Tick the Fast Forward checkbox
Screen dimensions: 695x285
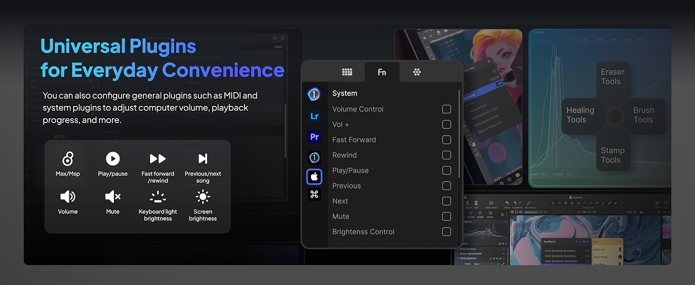(x=446, y=140)
